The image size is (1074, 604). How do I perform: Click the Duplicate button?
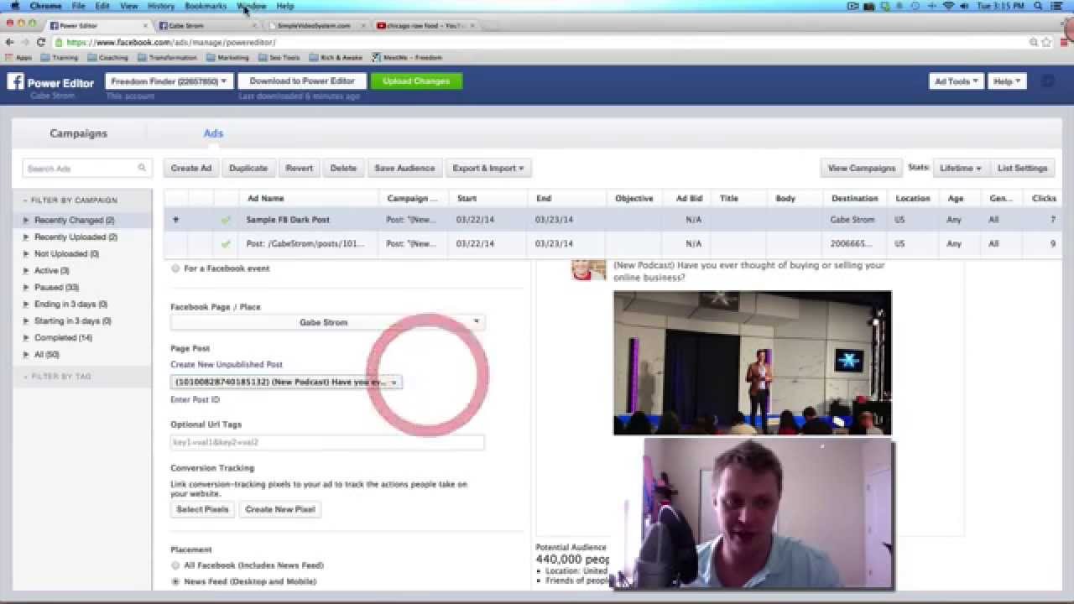(x=248, y=168)
